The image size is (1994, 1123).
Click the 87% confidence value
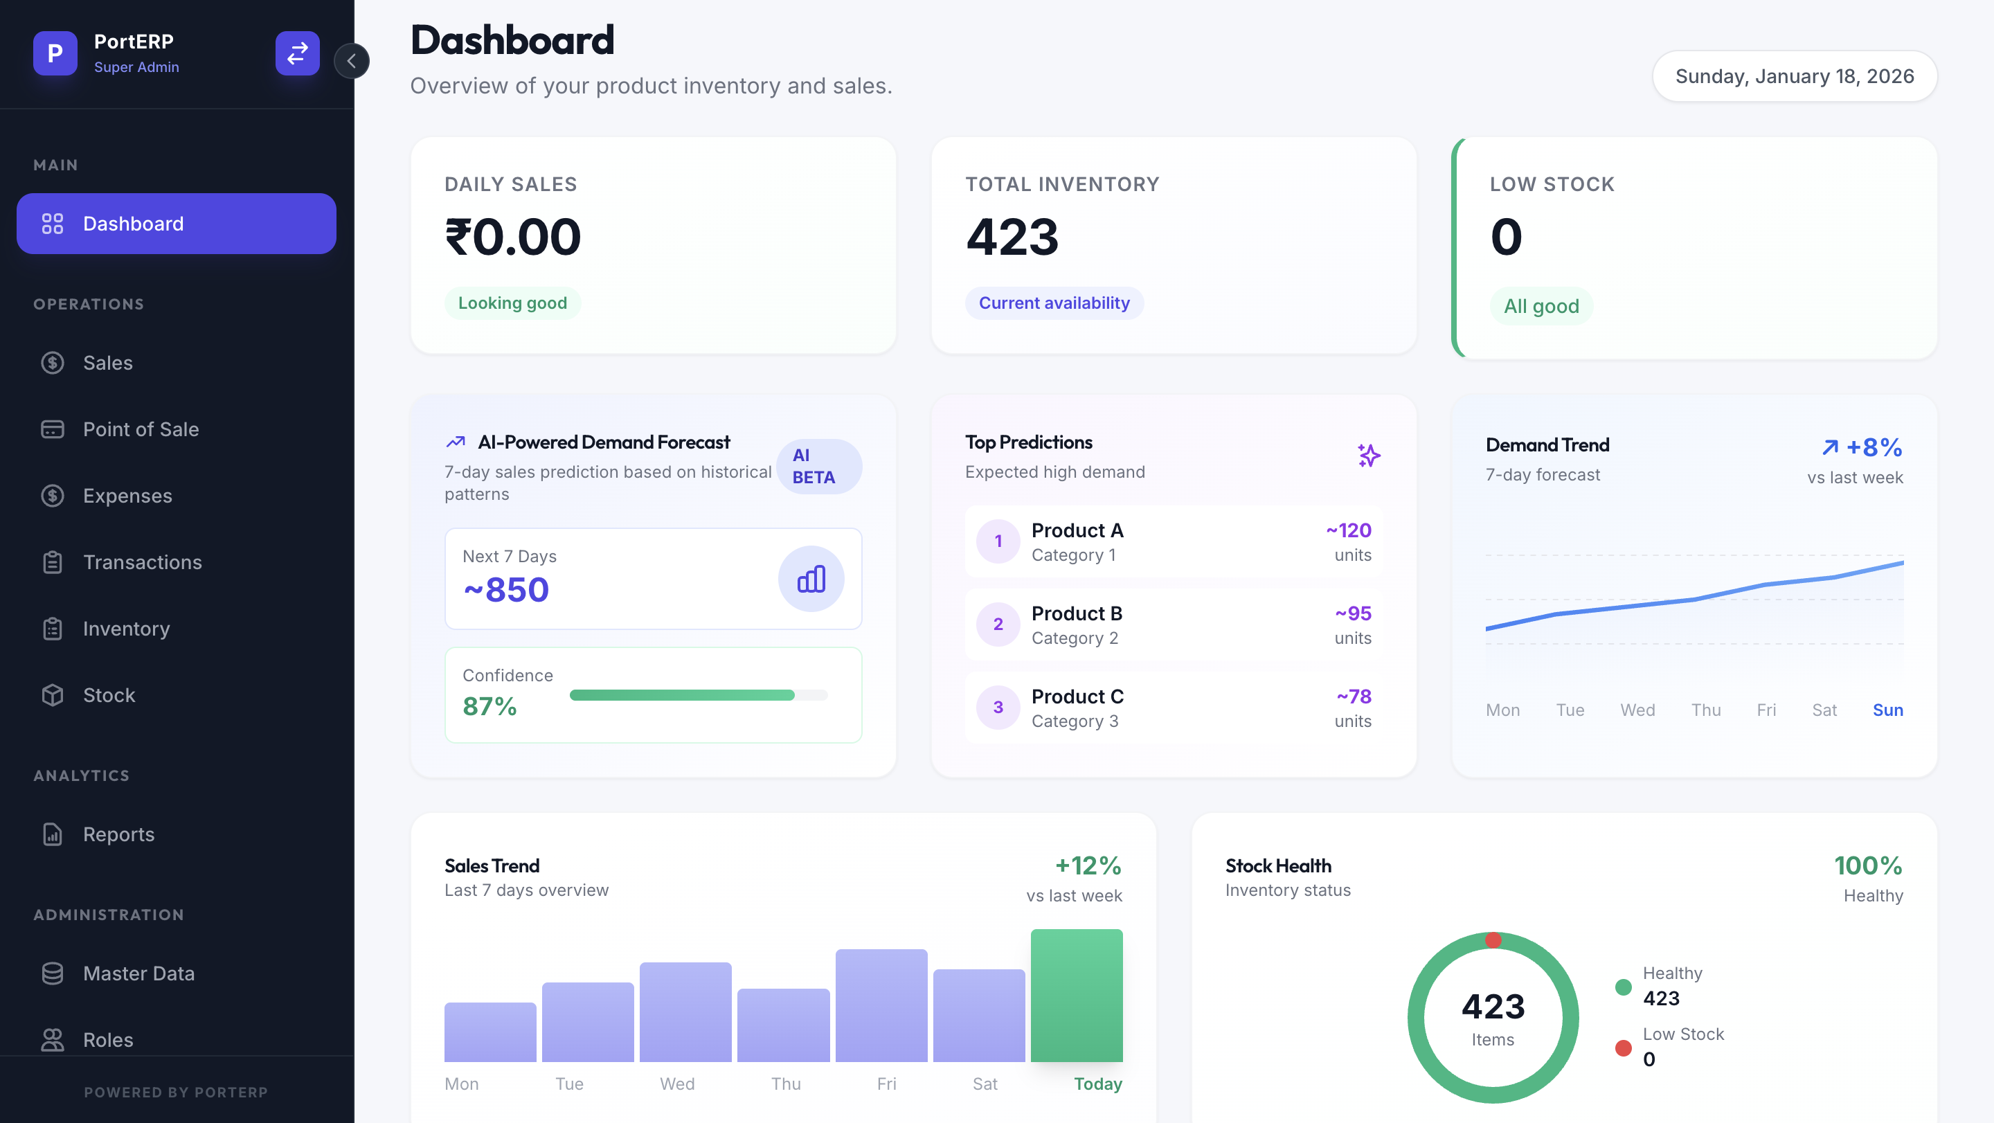point(489,707)
